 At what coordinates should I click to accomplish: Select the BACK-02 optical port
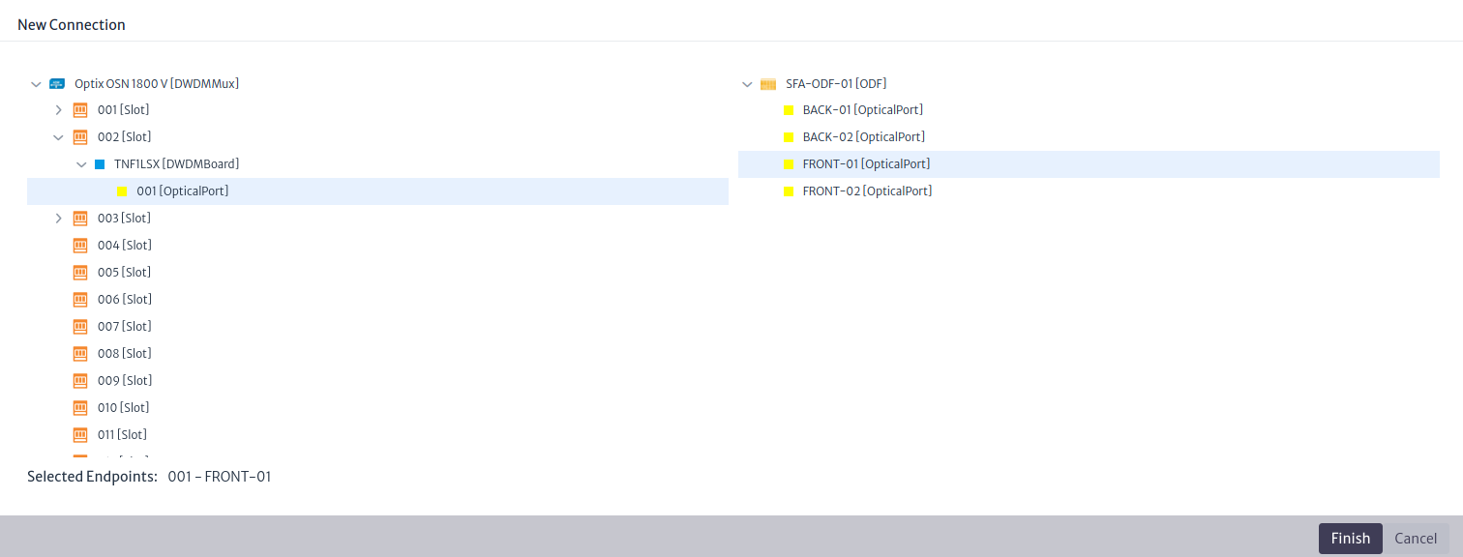click(863, 136)
